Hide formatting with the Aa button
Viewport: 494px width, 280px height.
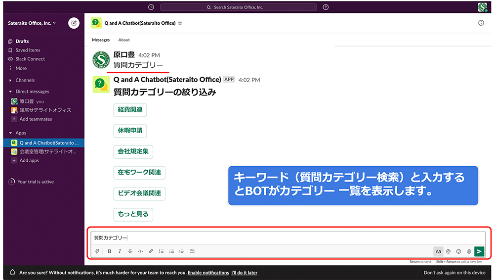[x=438, y=251]
